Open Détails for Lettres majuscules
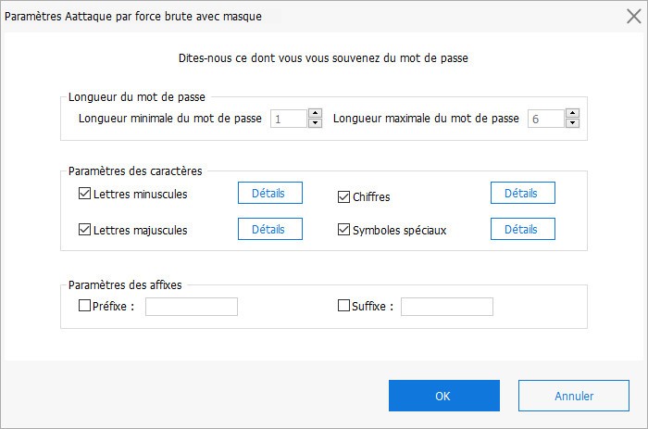The width and height of the screenshot is (648, 429). tap(269, 229)
